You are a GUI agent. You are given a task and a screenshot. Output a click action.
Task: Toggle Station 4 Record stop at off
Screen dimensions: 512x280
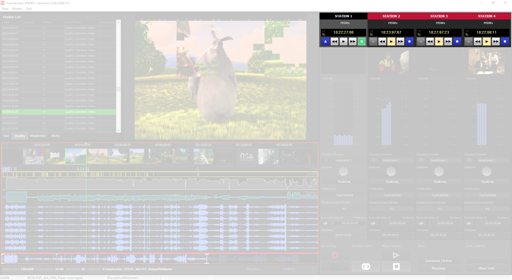pos(469,223)
